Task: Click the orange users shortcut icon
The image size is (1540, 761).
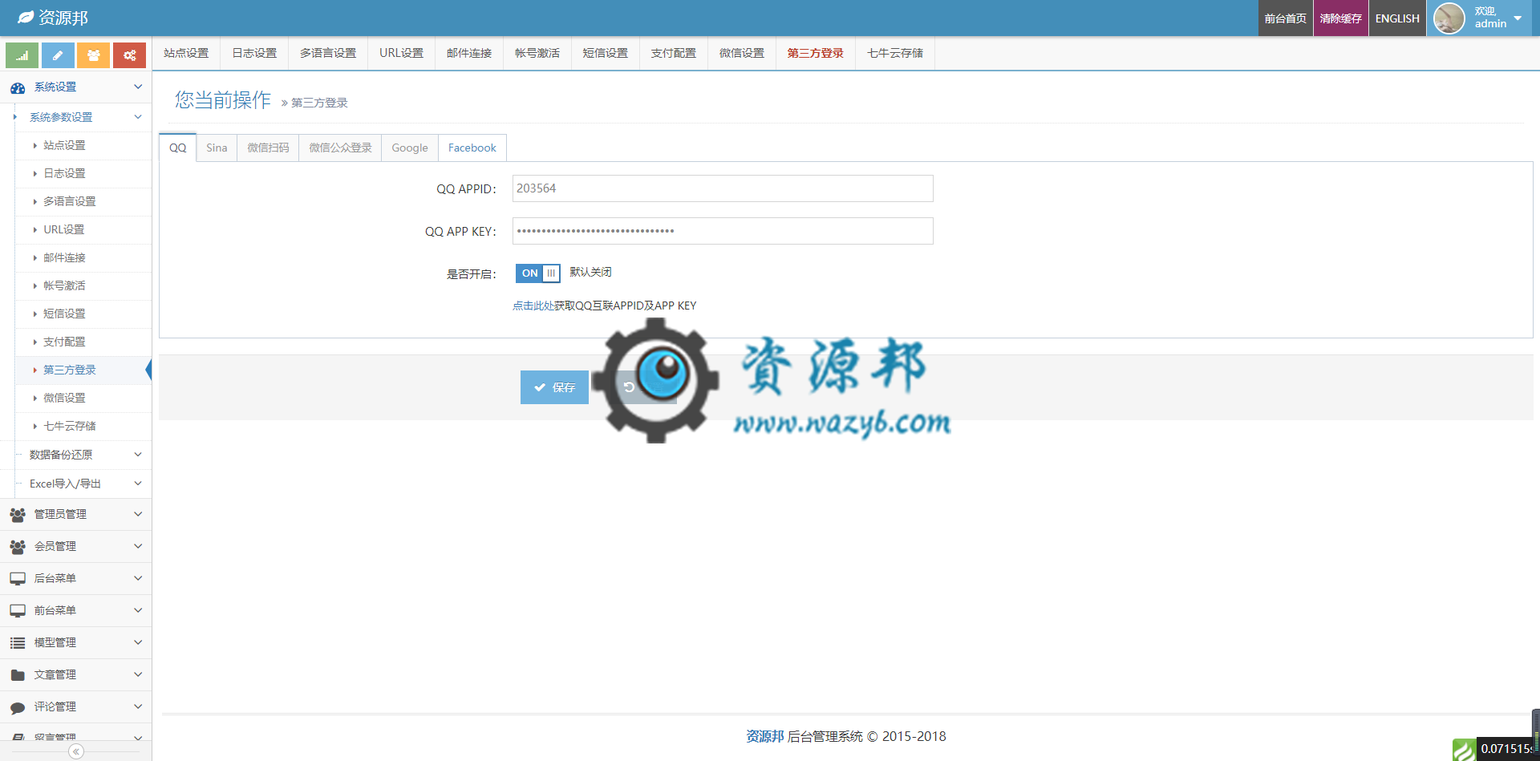Action: (94, 55)
